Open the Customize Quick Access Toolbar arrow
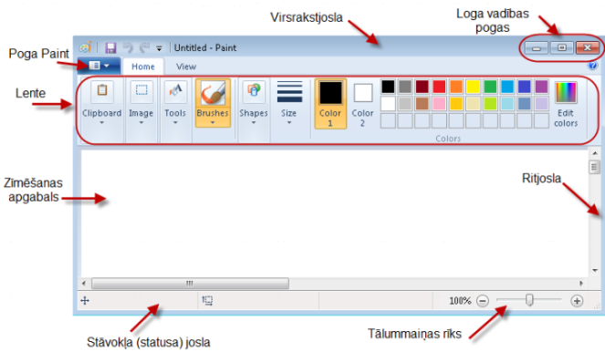Image resolution: width=605 pixels, height=352 pixels. coord(159,48)
